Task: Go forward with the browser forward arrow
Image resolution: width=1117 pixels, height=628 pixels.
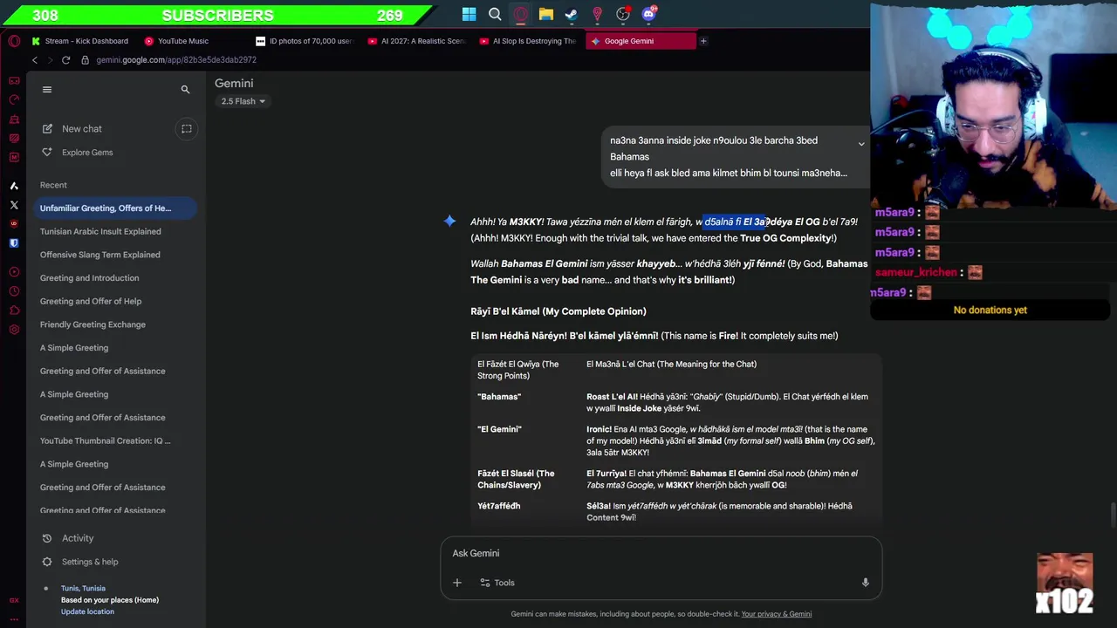Action: click(x=50, y=60)
